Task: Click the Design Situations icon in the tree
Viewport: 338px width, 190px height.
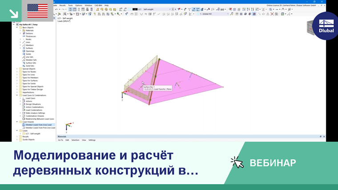Action: 24,104
